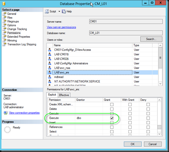Open the Transaction Log Shipping page
This screenshot has width=169, height=152.
tap(22, 44)
